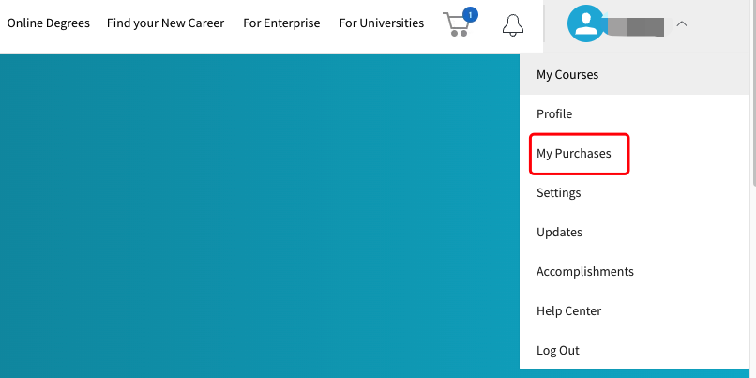The height and width of the screenshot is (378, 756).
Task: Log Out from the account menu
Action: 634,351
